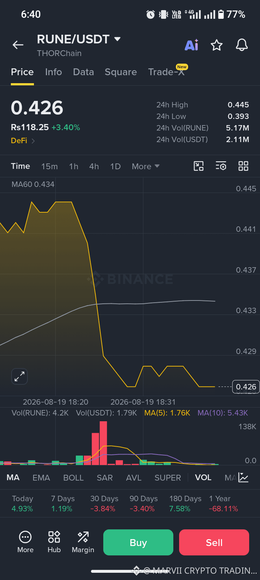Tap the battery status indicator
This screenshot has width=260, height=580.
point(221,14)
